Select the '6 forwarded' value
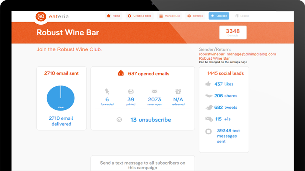This screenshot has height=171, width=305. 107,101
